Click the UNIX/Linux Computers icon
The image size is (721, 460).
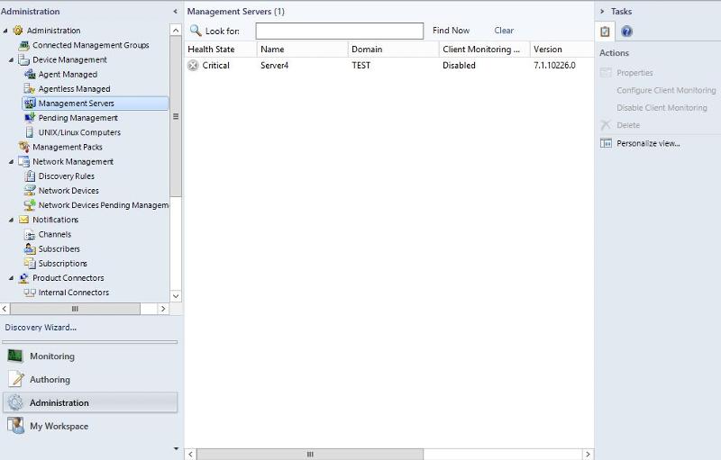coord(30,132)
